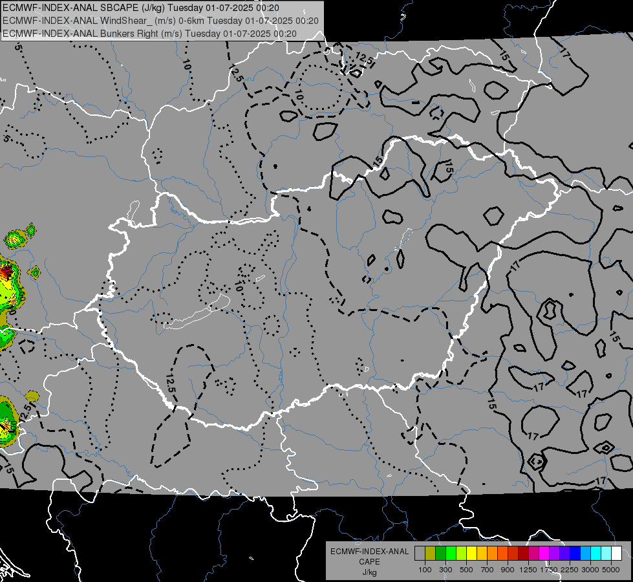Click the 700 legend tick label
This screenshot has height=582, width=633.
tap(488, 570)
